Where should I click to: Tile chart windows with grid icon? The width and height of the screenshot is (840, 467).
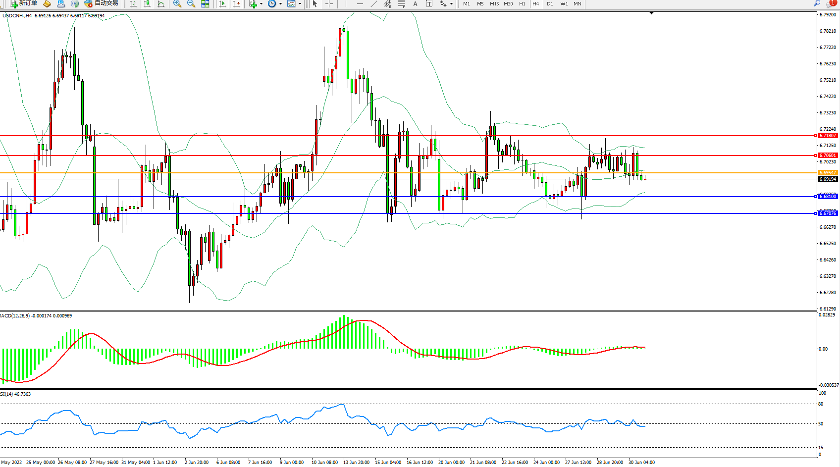(205, 4)
